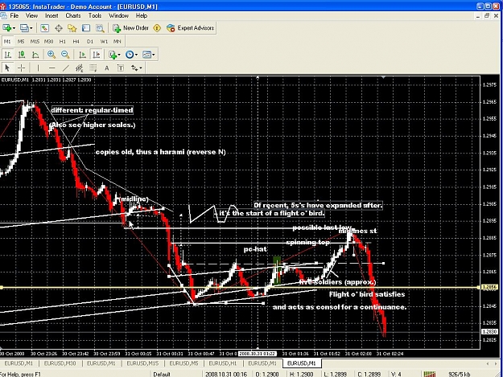The height and width of the screenshot is (377, 503).
Task: Open the Insert menu
Action: [52, 16]
